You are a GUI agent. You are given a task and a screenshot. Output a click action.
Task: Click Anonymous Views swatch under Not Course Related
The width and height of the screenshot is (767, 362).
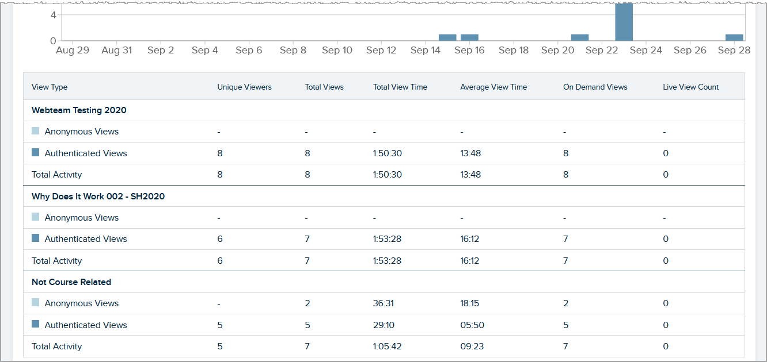36,303
